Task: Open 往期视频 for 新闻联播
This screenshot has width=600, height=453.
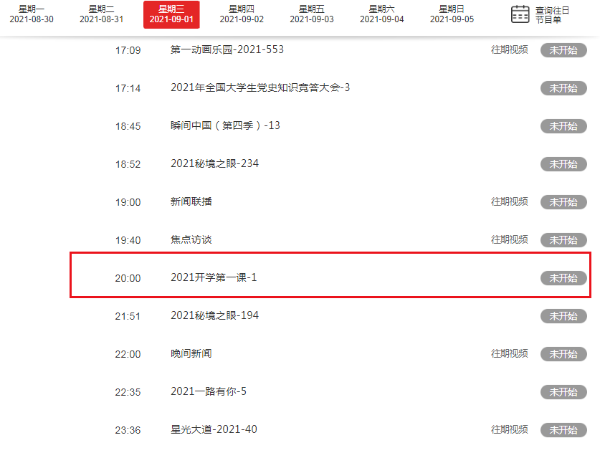Action: (x=509, y=201)
